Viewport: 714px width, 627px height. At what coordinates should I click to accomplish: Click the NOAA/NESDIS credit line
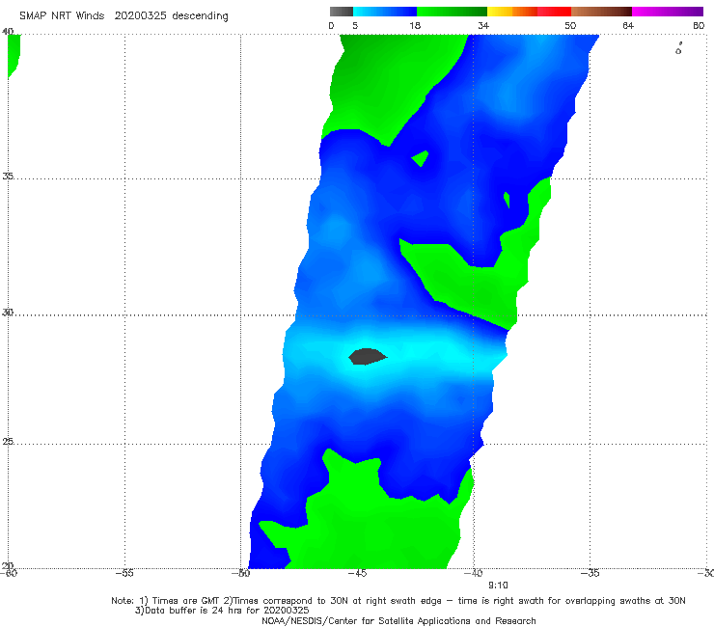pos(398,620)
